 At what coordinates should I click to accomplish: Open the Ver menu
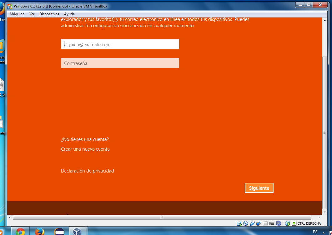click(32, 14)
